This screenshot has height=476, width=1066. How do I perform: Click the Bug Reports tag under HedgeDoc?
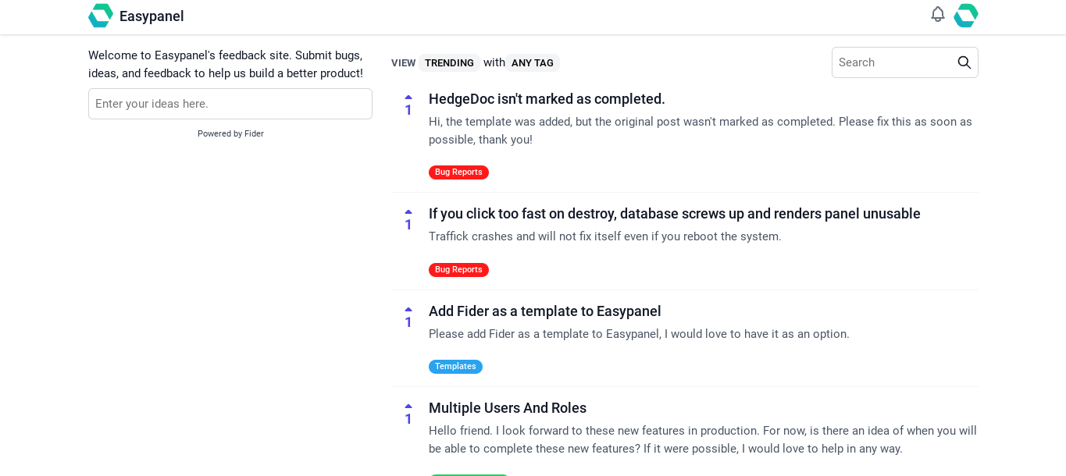click(458, 172)
